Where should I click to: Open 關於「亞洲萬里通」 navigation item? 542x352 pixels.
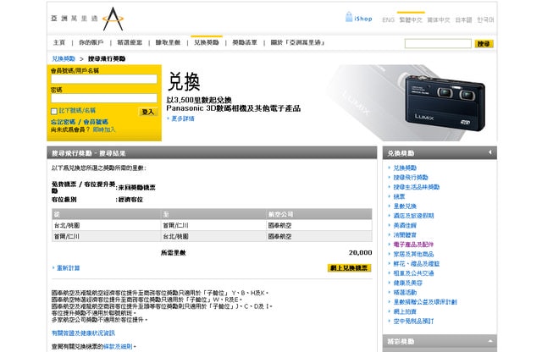click(x=297, y=42)
